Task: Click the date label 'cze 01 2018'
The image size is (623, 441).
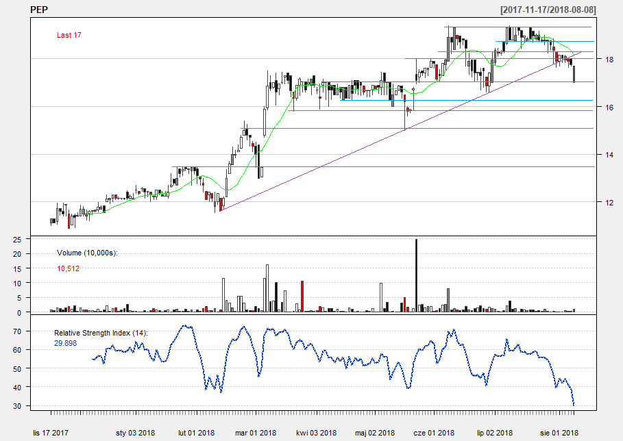Action: (x=434, y=433)
